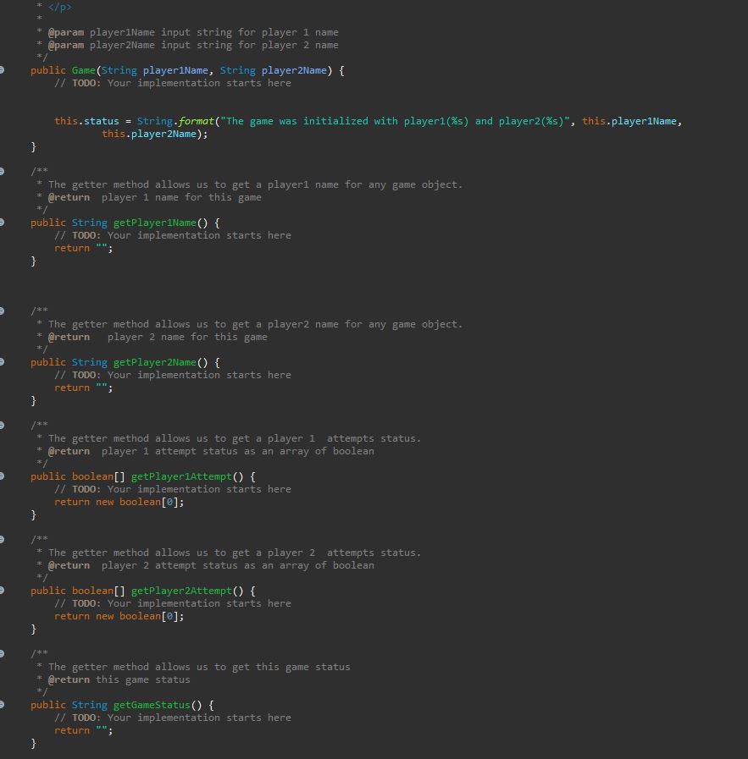Collapse the javadoc above getPlayer2Name
The width and height of the screenshot is (748, 759).
pyautogui.click(x=5, y=311)
